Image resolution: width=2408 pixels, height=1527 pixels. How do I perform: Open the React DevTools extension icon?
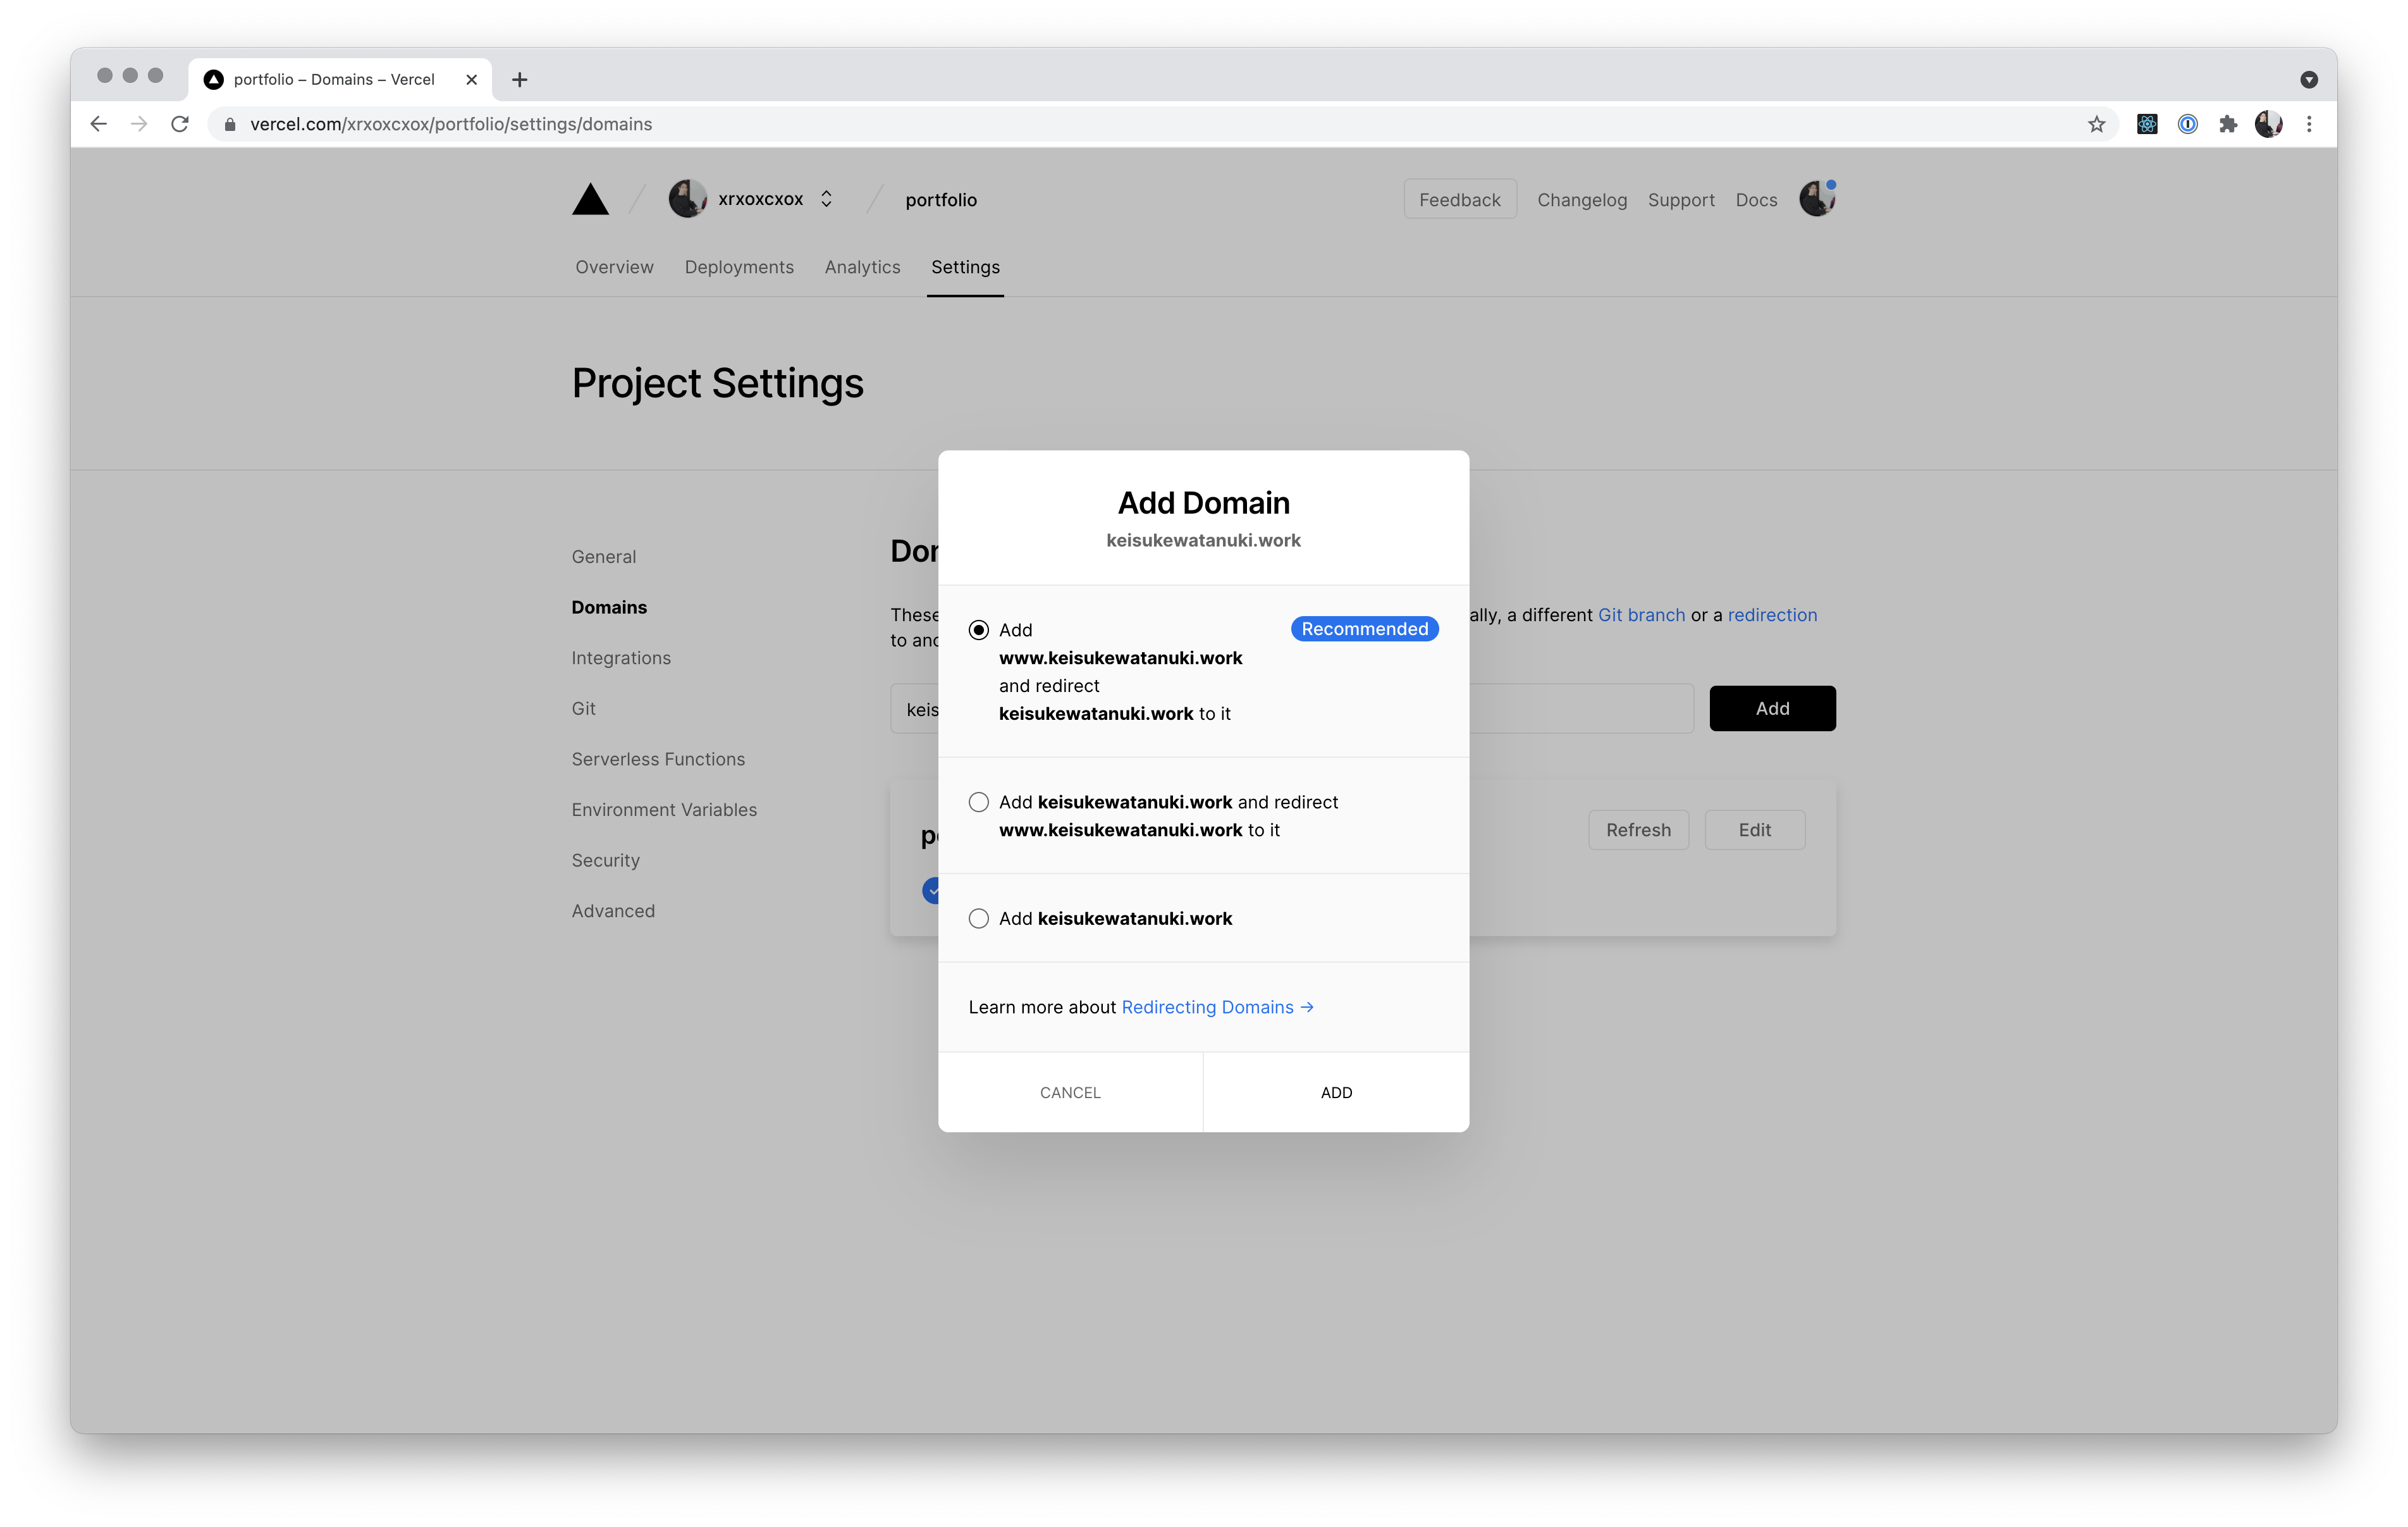tap(2147, 124)
